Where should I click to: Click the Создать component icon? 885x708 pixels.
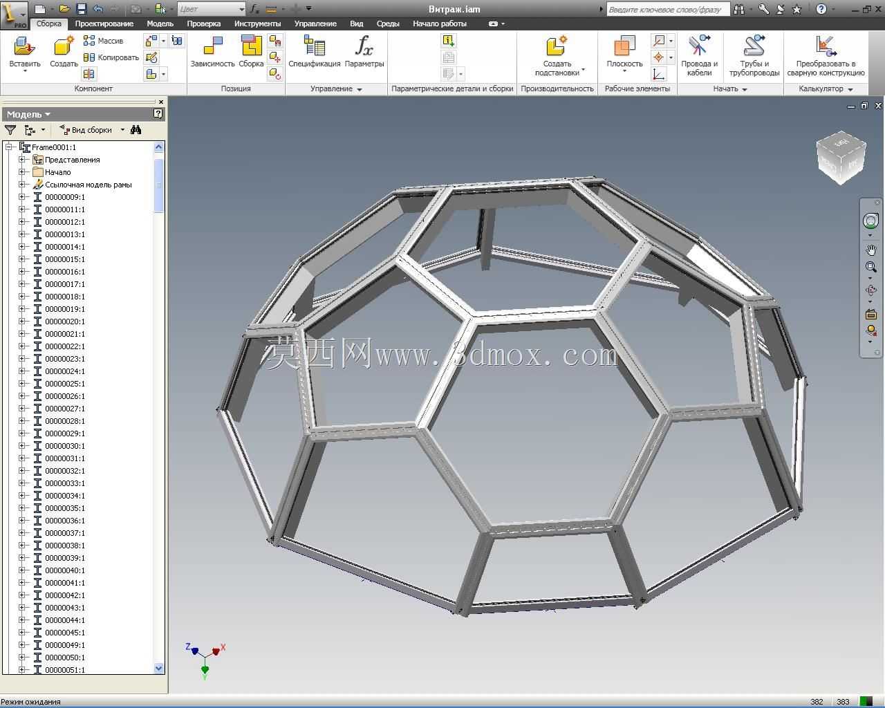click(64, 46)
